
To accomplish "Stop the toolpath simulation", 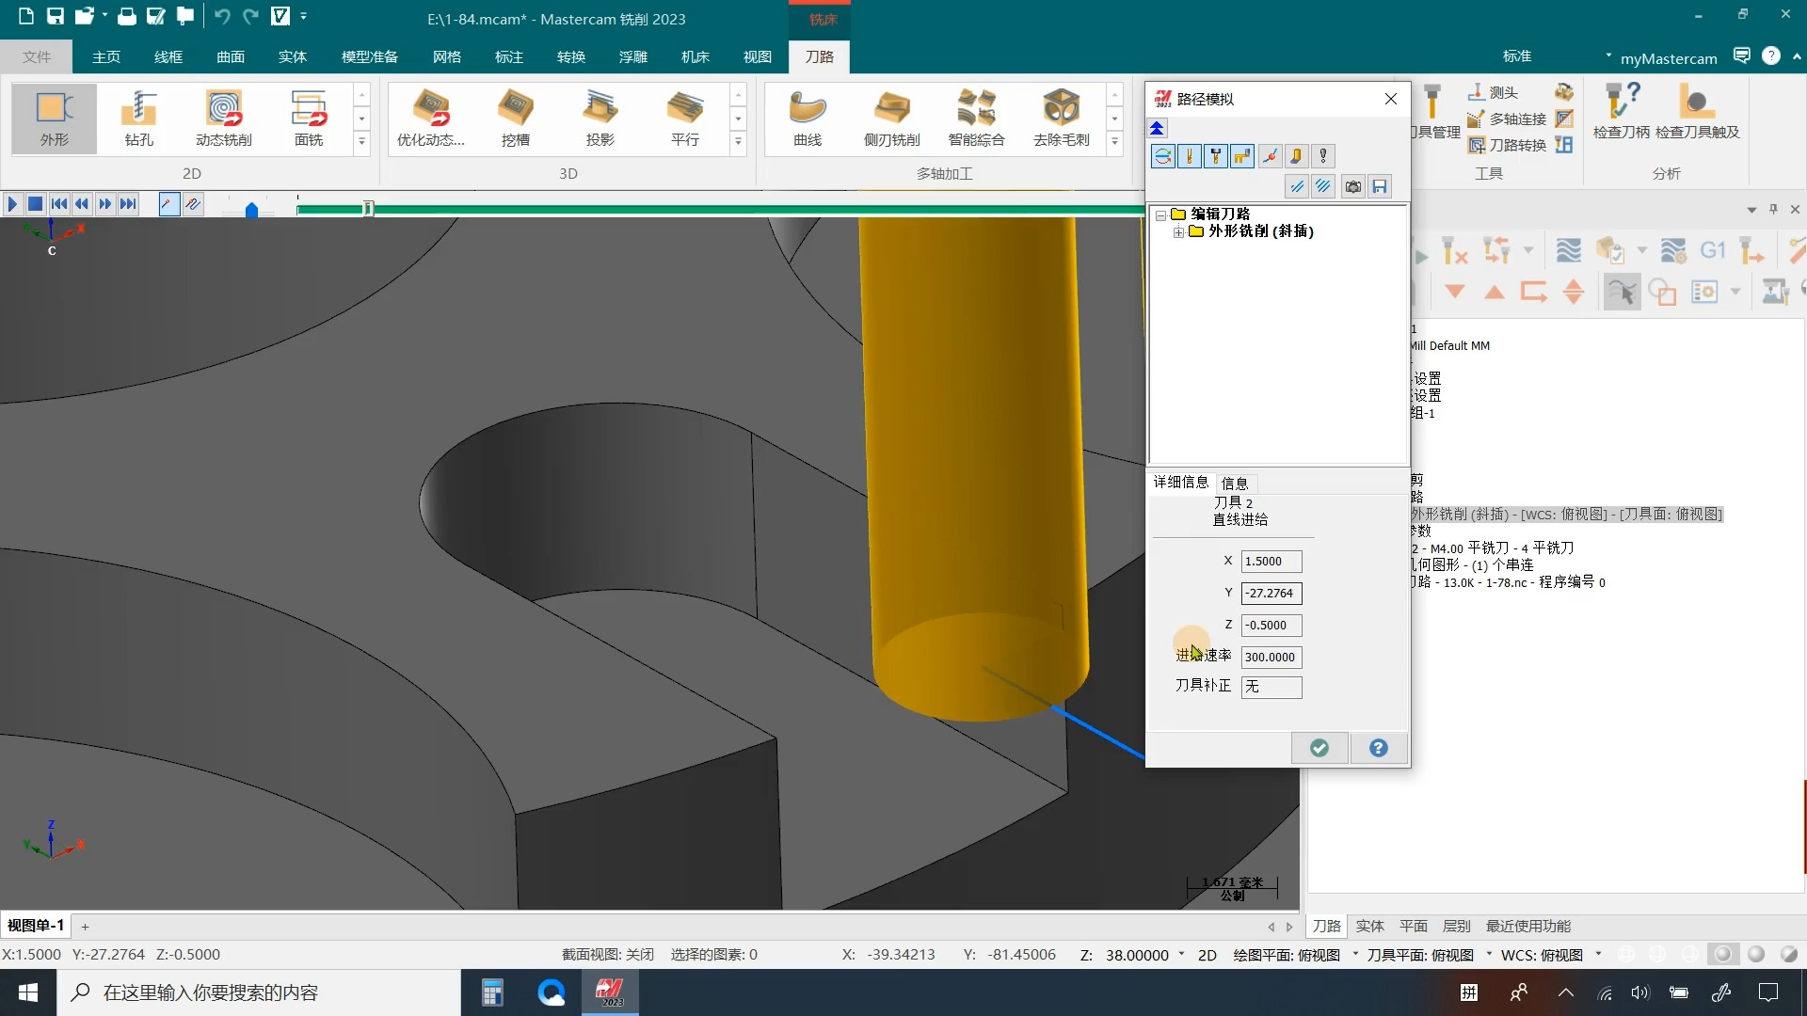I will (36, 203).
